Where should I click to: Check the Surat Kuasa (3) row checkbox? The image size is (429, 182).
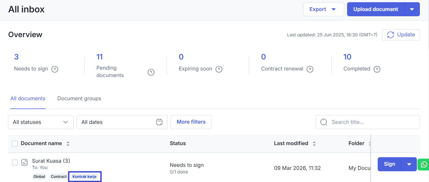(x=15, y=162)
